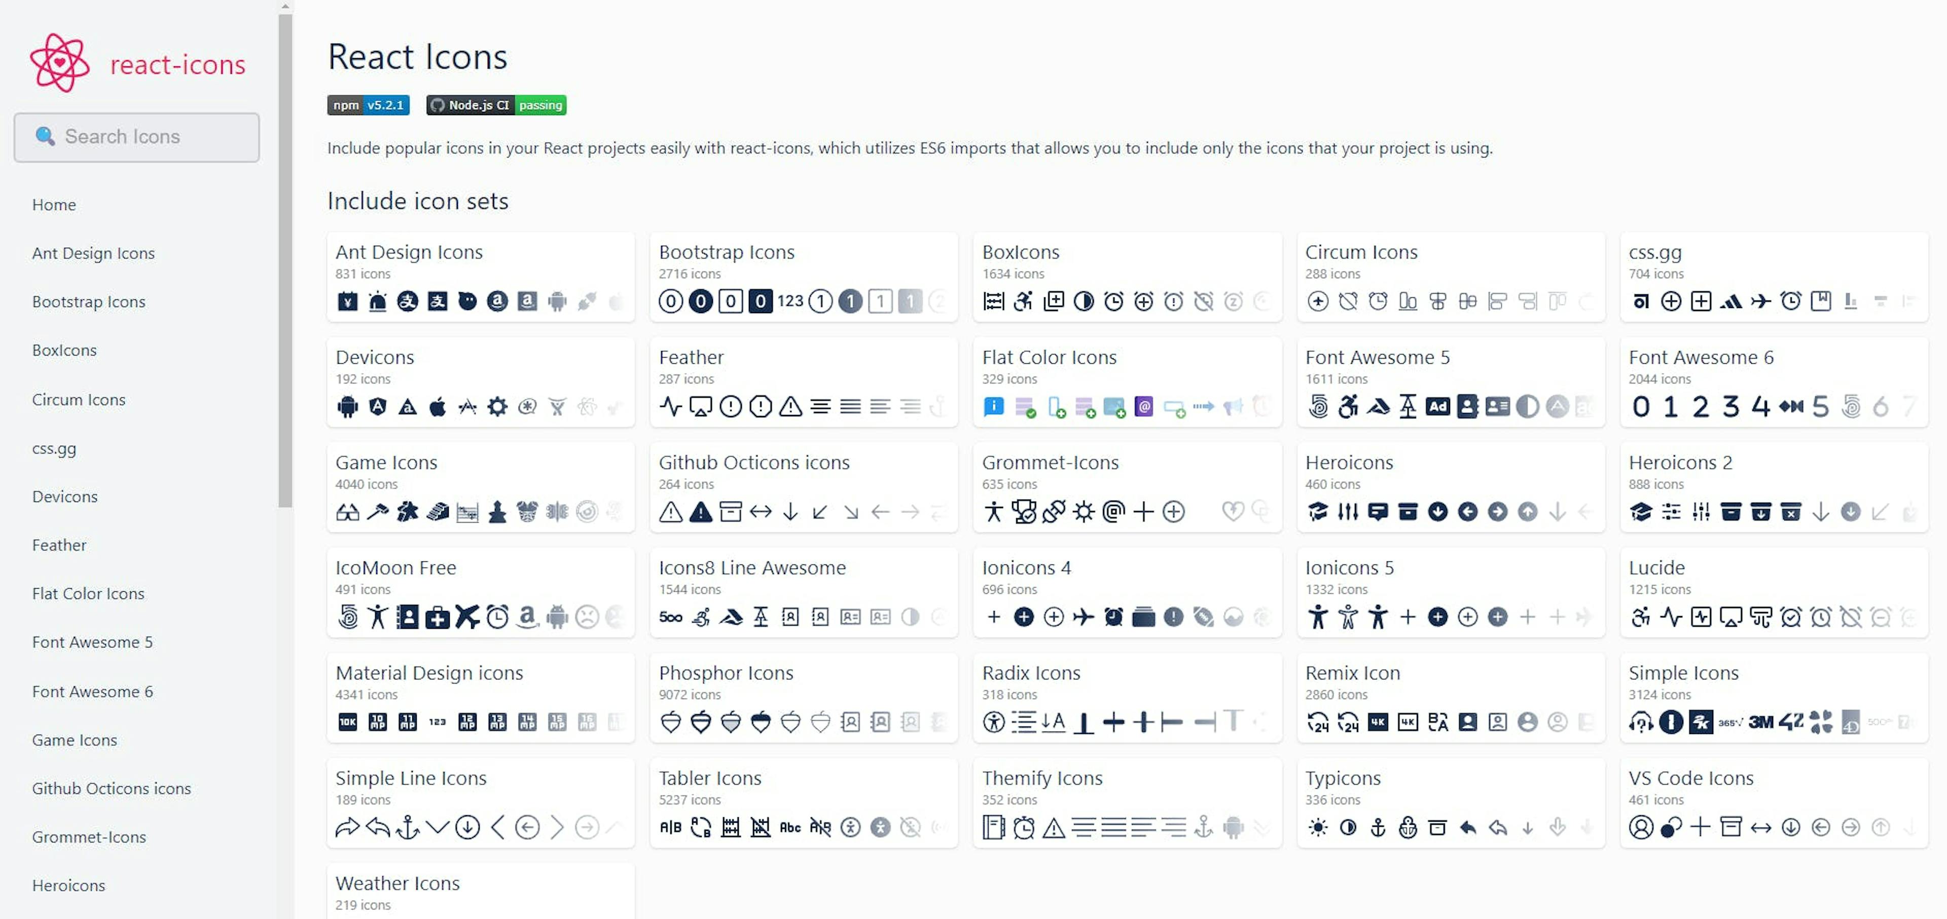Select Bootstrap Icons in the sidebar
The height and width of the screenshot is (919, 1947).
[88, 301]
